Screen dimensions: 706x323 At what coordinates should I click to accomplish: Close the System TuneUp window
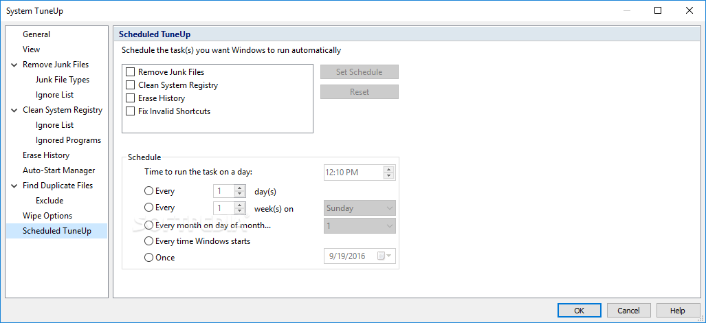coord(690,11)
